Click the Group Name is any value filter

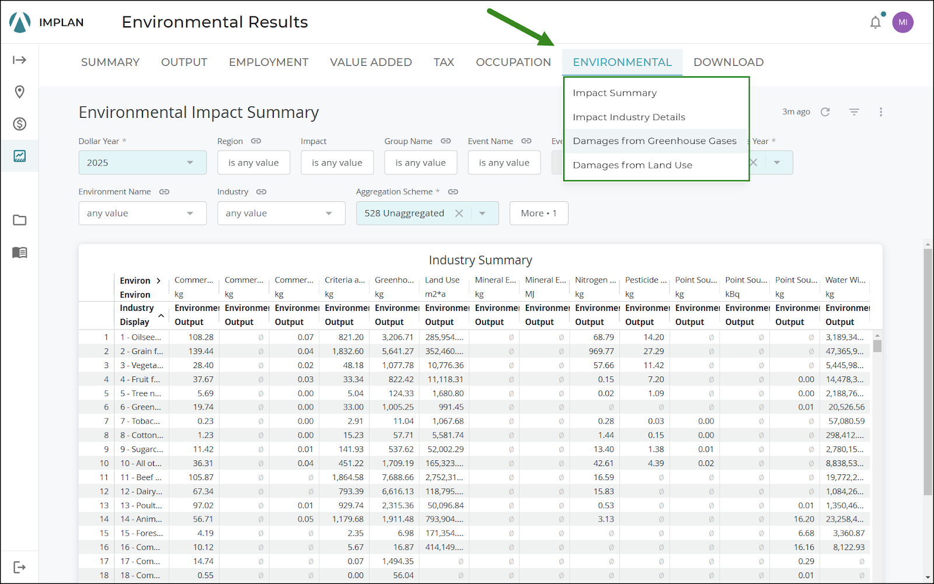[421, 163]
